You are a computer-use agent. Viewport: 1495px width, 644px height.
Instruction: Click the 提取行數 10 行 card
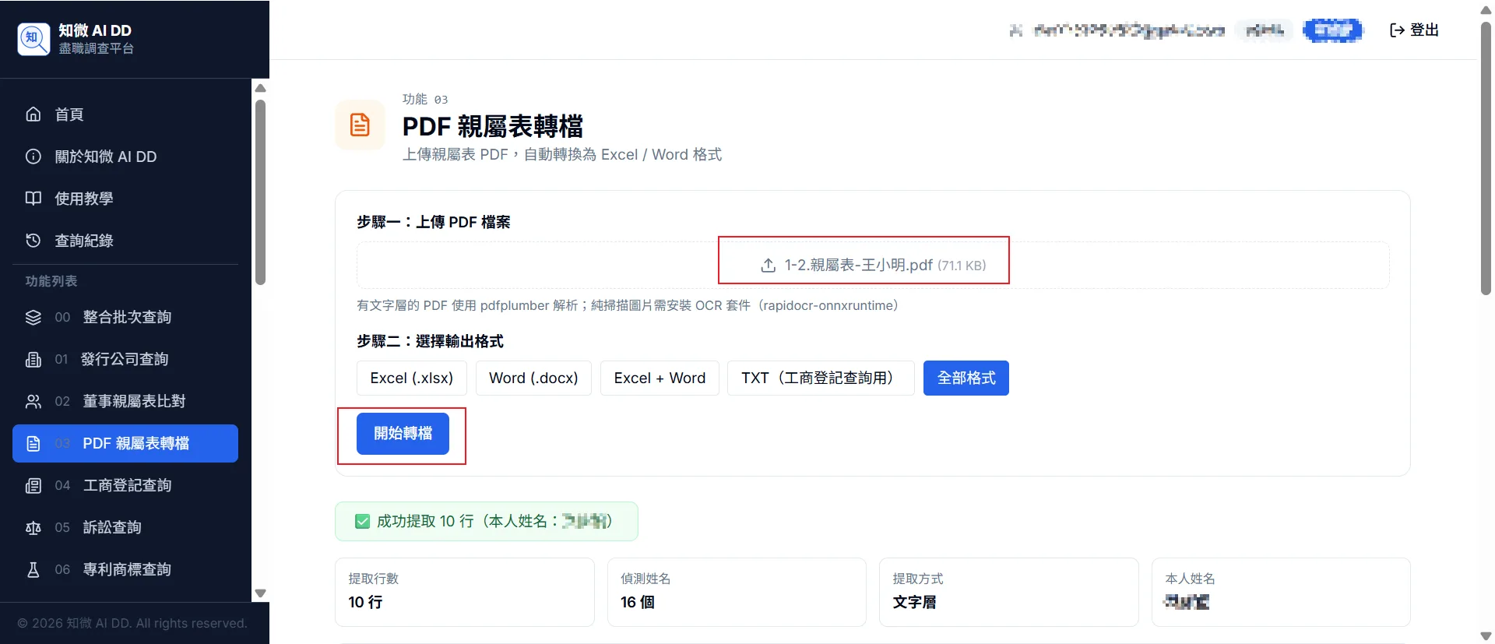465,592
